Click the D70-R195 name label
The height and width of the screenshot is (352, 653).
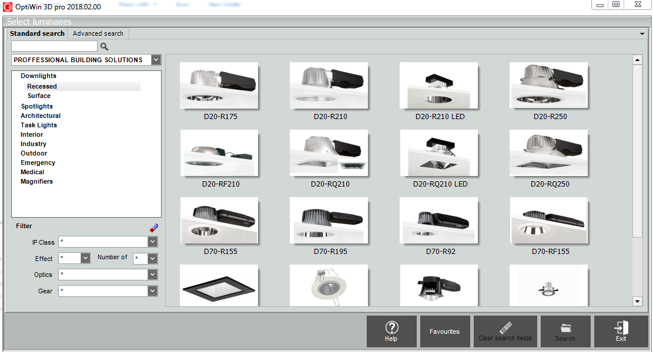click(330, 252)
